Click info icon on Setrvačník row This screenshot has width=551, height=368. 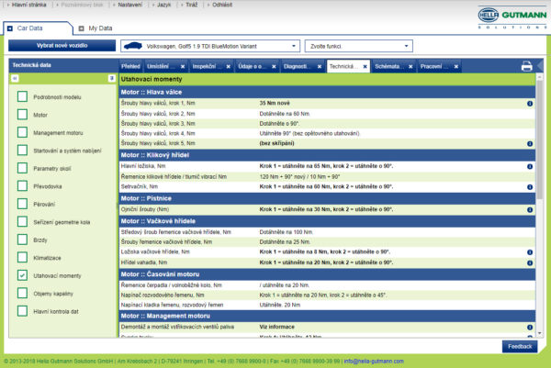tap(530, 186)
